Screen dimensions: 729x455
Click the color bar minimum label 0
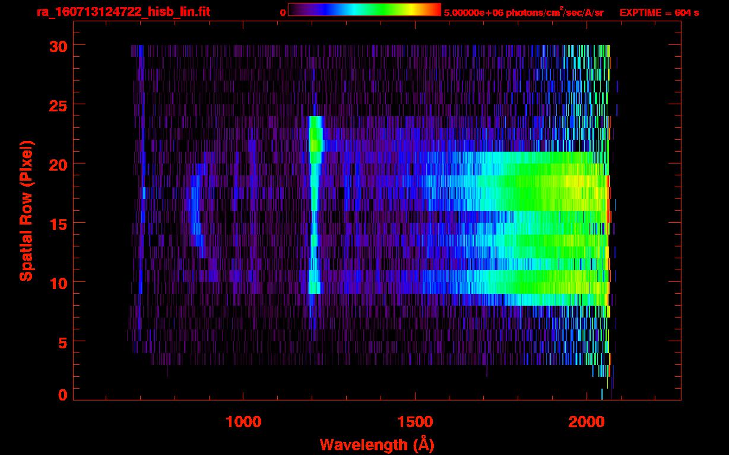click(x=283, y=12)
